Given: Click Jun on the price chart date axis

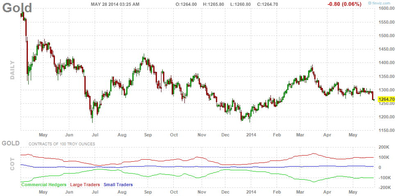Looking at the screenshot, I should pyautogui.click(x=69, y=135).
